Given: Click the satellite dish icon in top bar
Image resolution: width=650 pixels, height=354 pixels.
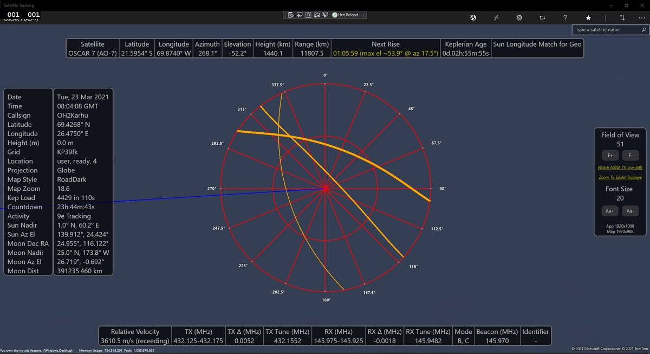Looking at the screenshot, I should tap(496, 17).
